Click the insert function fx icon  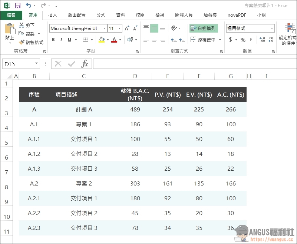tap(85, 64)
